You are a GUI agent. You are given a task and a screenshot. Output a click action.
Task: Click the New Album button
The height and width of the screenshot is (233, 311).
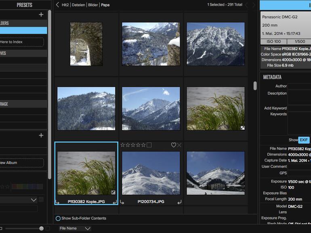[x=20, y=163]
